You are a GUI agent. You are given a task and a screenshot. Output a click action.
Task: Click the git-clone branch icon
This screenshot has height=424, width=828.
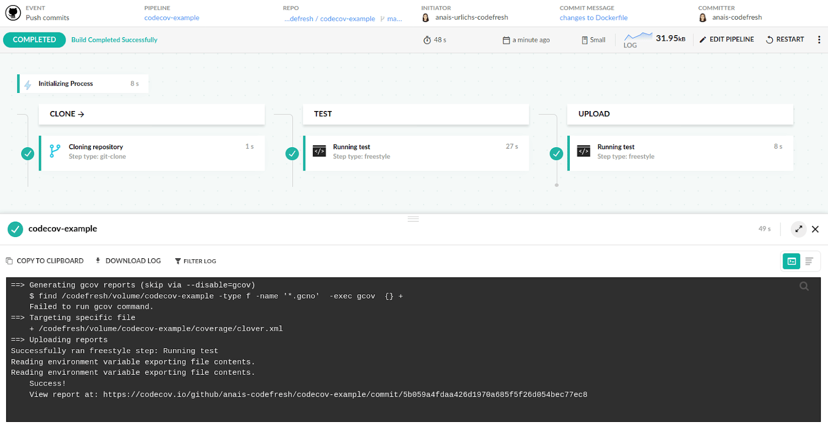pyautogui.click(x=55, y=151)
